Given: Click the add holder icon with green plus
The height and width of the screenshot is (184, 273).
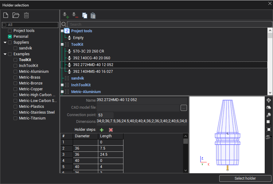Looking at the screenshot, I should tap(66, 15).
